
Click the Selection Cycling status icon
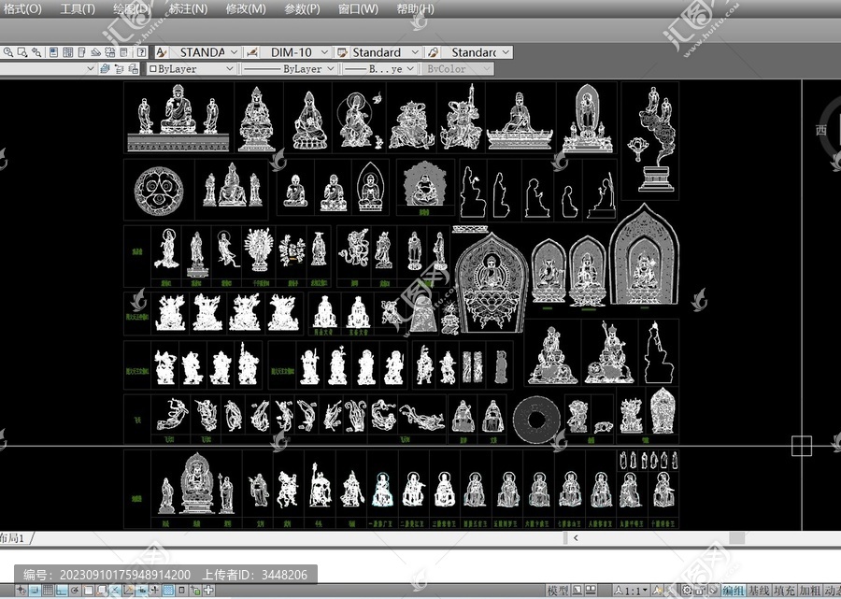pos(195,591)
